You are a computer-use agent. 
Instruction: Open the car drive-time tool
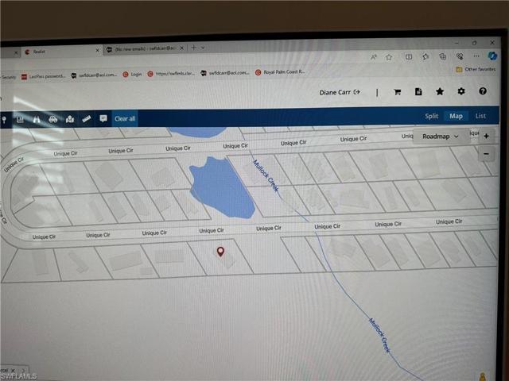click(x=53, y=119)
